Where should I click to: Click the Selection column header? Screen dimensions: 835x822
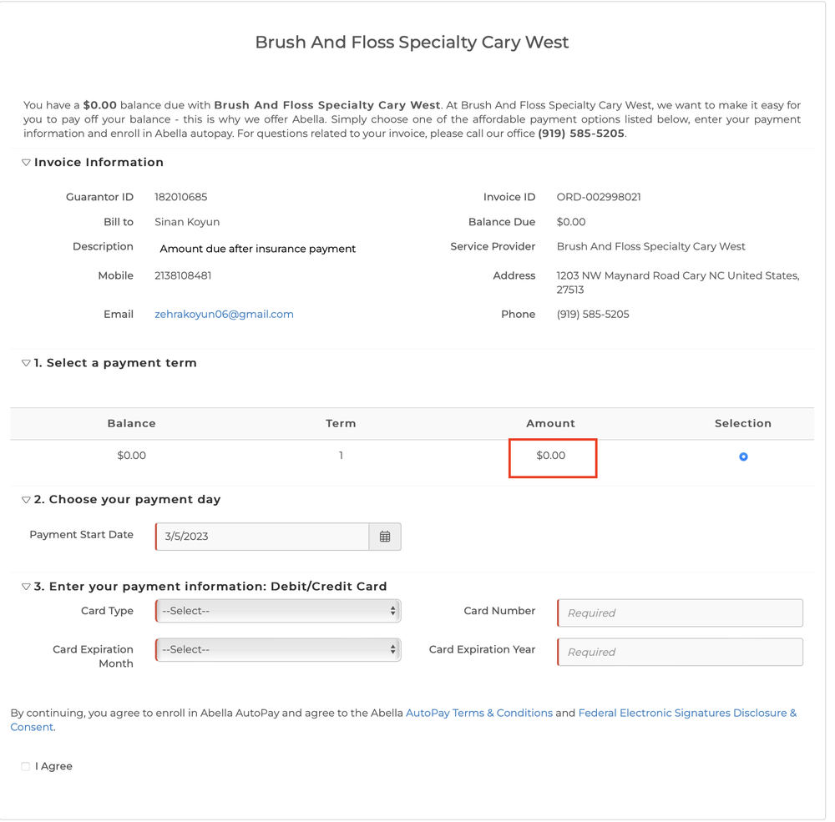742,424
